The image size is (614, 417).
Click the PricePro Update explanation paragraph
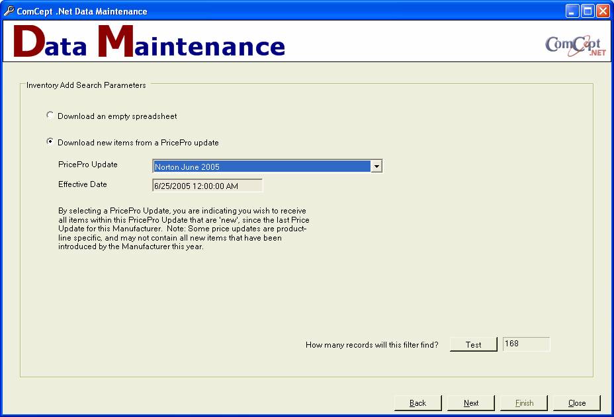click(183, 229)
